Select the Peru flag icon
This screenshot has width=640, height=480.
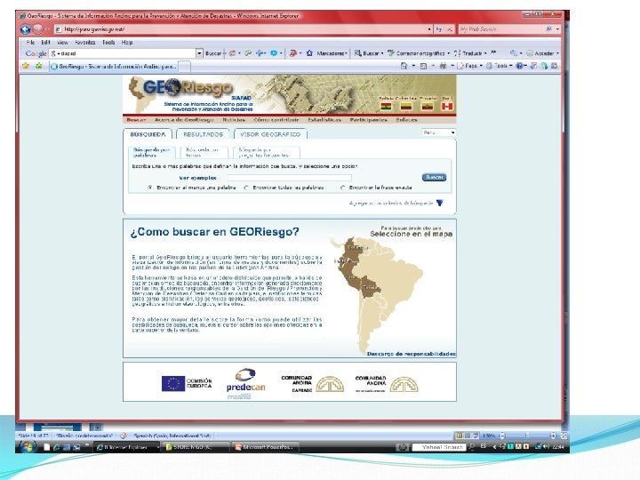click(447, 107)
